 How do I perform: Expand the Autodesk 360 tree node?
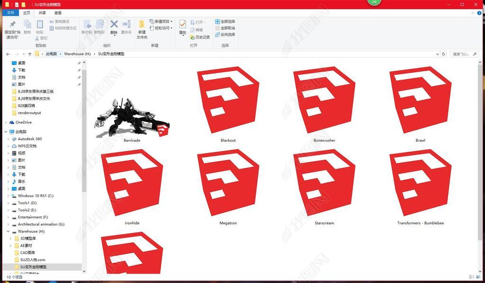[8, 139]
